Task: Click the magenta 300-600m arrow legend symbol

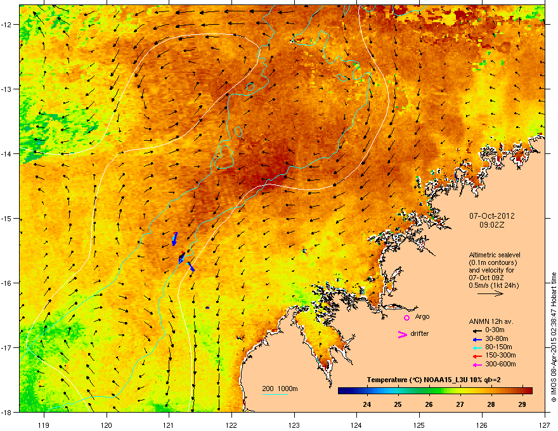Action: [477, 364]
